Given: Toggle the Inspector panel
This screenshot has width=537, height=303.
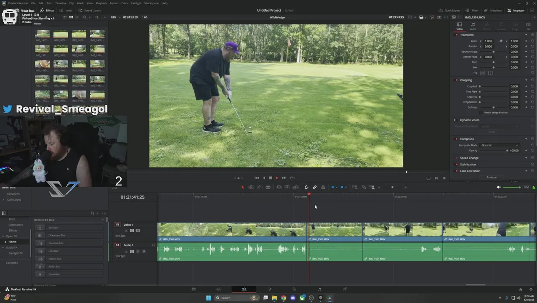Looking at the screenshot, I should [x=516, y=11].
